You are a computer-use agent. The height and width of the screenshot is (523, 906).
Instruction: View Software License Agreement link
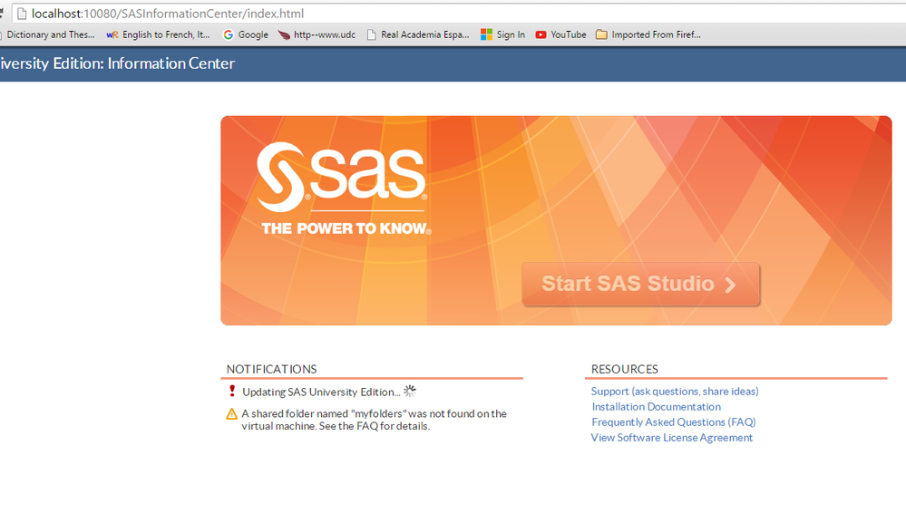pyautogui.click(x=671, y=438)
